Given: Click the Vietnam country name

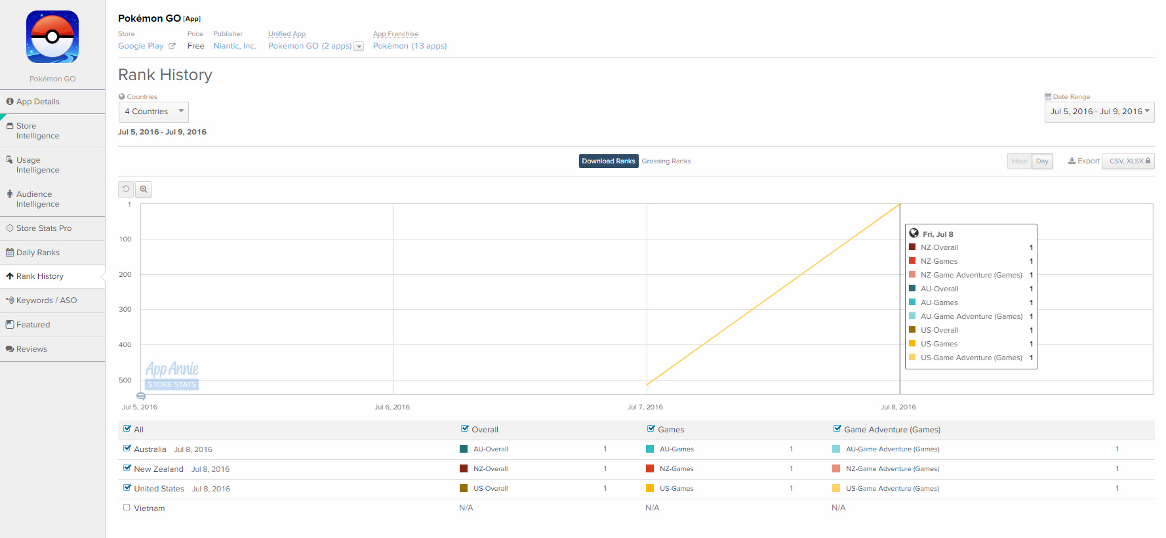Looking at the screenshot, I should coord(150,508).
